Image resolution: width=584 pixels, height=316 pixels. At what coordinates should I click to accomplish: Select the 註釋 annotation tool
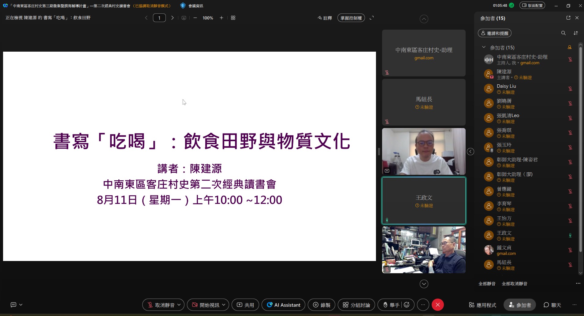point(325,18)
